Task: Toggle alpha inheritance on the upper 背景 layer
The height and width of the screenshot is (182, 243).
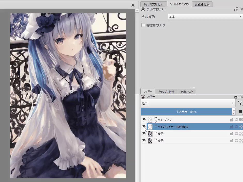Action: [x=236, y=134]
